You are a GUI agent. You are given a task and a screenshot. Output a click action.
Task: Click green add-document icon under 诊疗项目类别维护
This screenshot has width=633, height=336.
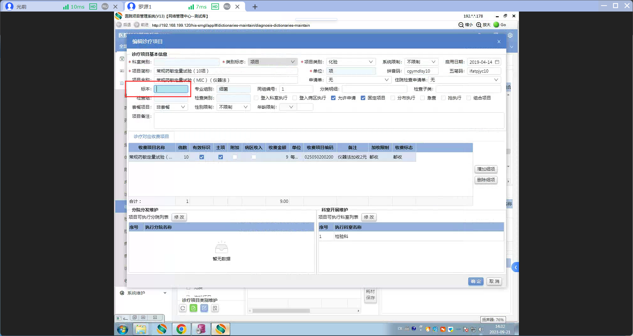194,308
